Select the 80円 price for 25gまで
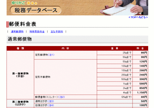This screenshot has height=108, width=154. (140, 53)
